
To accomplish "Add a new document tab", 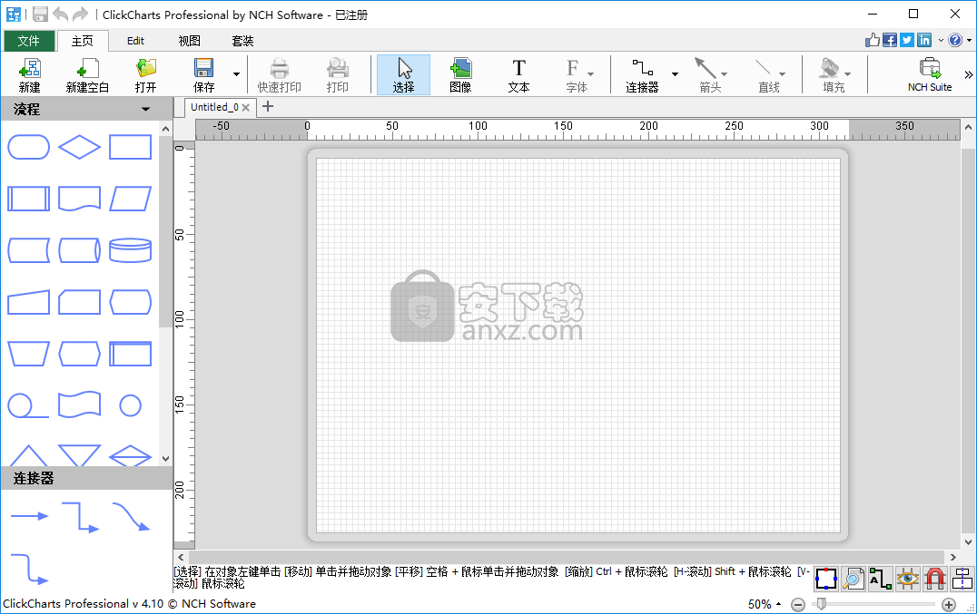I will click(268, 106).
